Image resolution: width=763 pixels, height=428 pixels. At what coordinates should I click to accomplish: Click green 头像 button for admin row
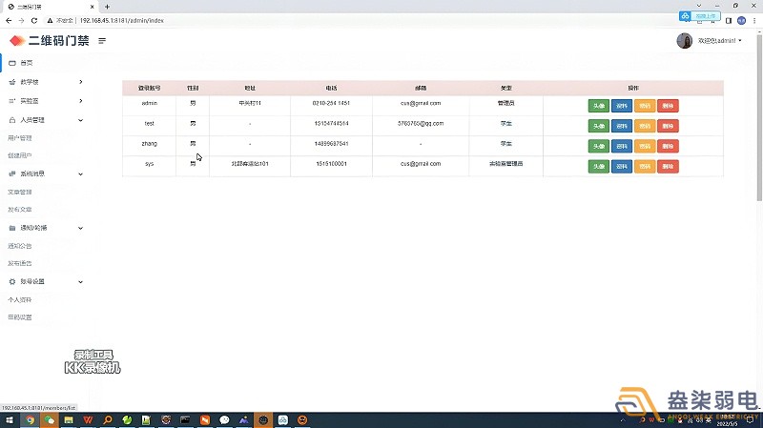point(598,104)
